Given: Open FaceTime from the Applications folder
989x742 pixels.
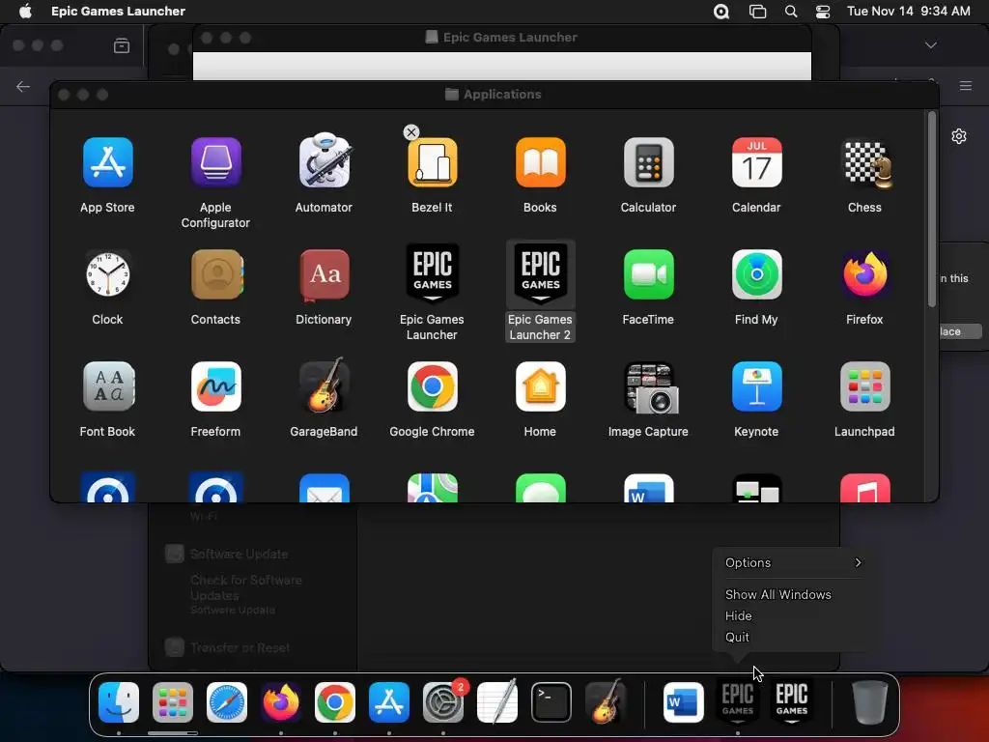Looking at the screenshot, I should click(648, 274).
